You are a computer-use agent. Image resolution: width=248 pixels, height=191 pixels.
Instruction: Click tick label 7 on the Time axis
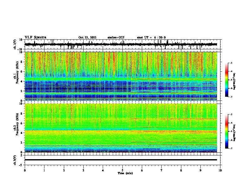click(162, 170)
